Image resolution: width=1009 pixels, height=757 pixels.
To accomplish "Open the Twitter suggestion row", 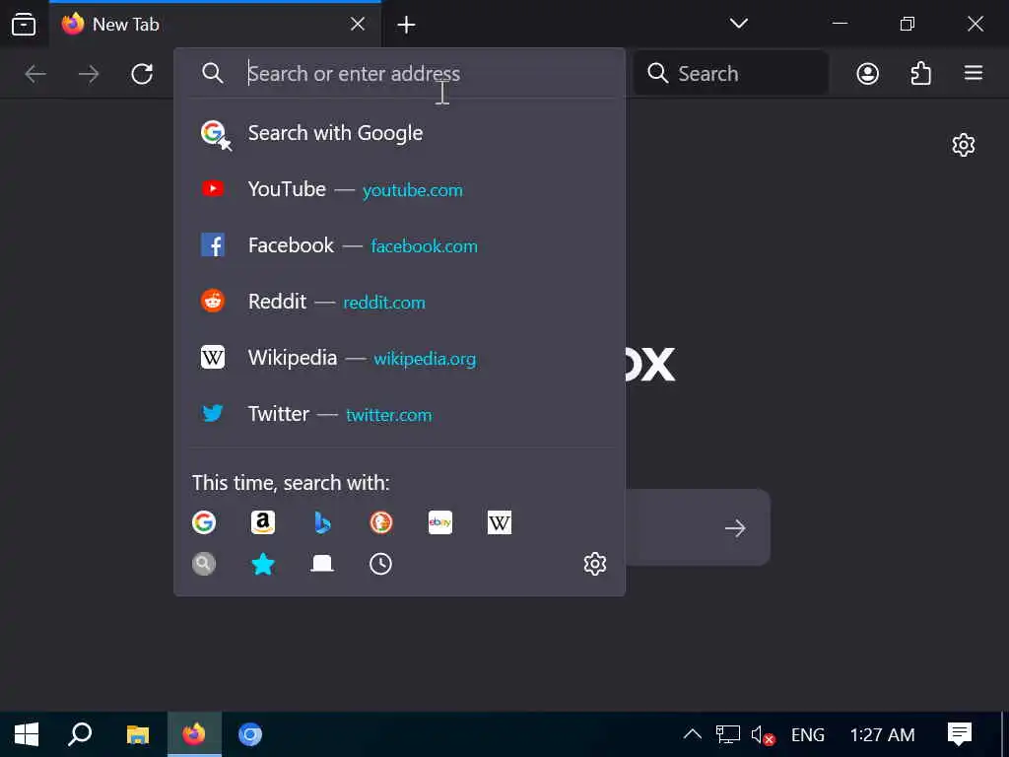I will [x=400, y=414].
